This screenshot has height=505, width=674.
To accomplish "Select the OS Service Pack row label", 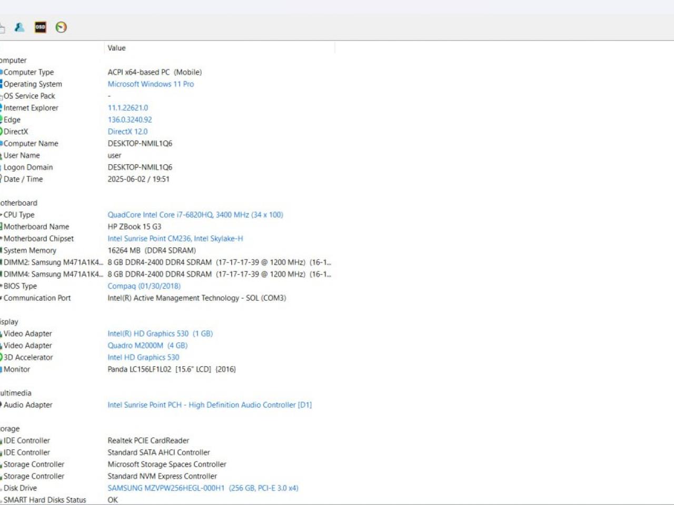I will [x=29, y=96].
